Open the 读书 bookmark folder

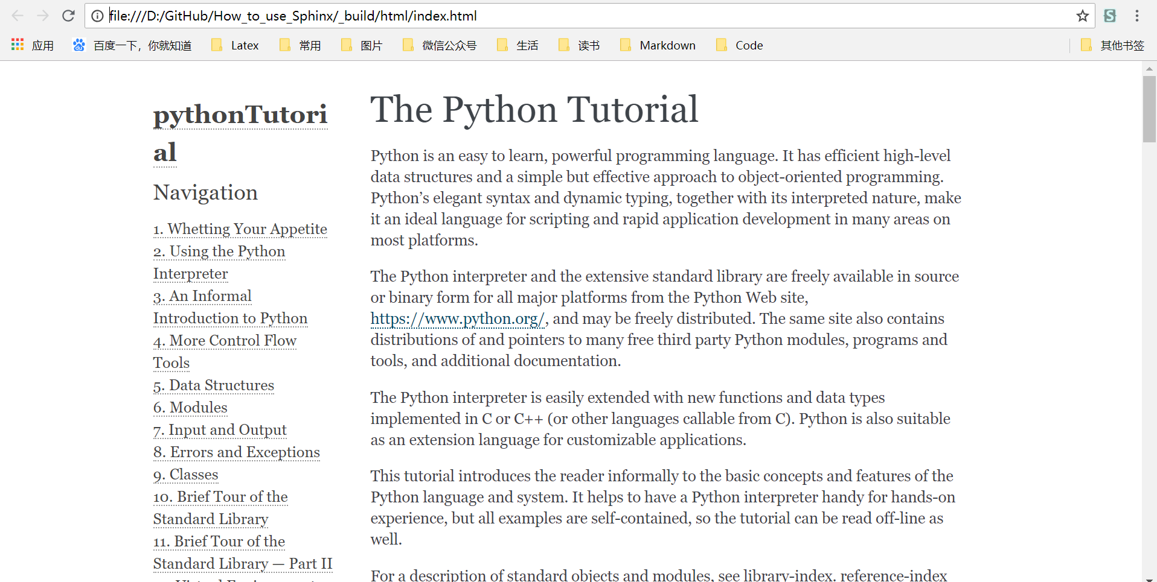pos(579,45)
